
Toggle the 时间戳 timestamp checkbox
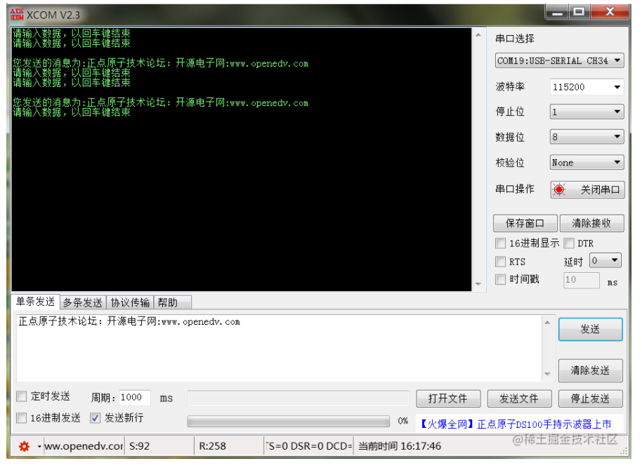pos(501,279)
